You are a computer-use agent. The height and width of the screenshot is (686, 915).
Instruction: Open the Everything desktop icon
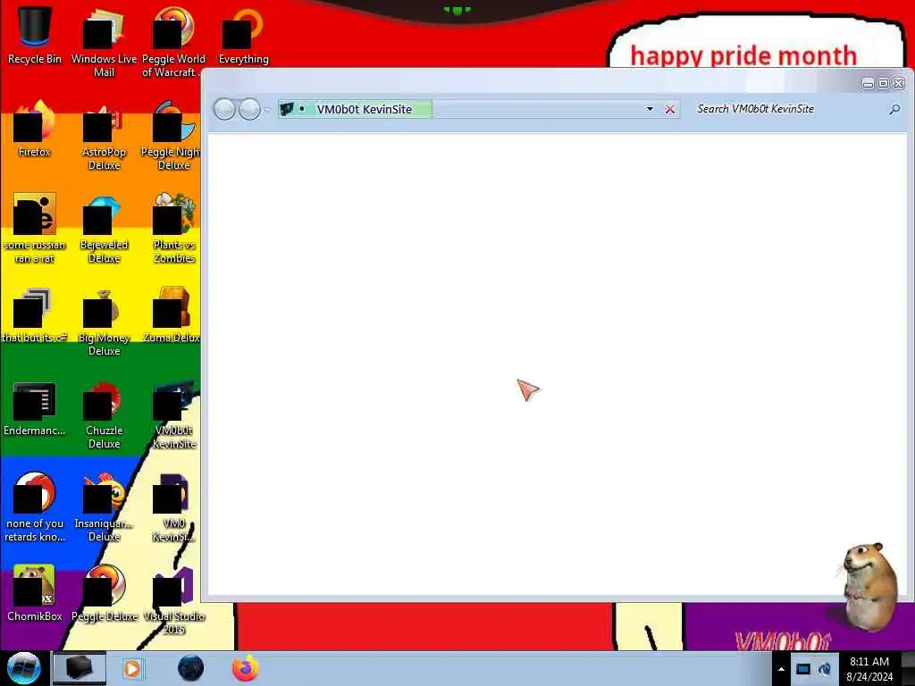coord(243,34)
